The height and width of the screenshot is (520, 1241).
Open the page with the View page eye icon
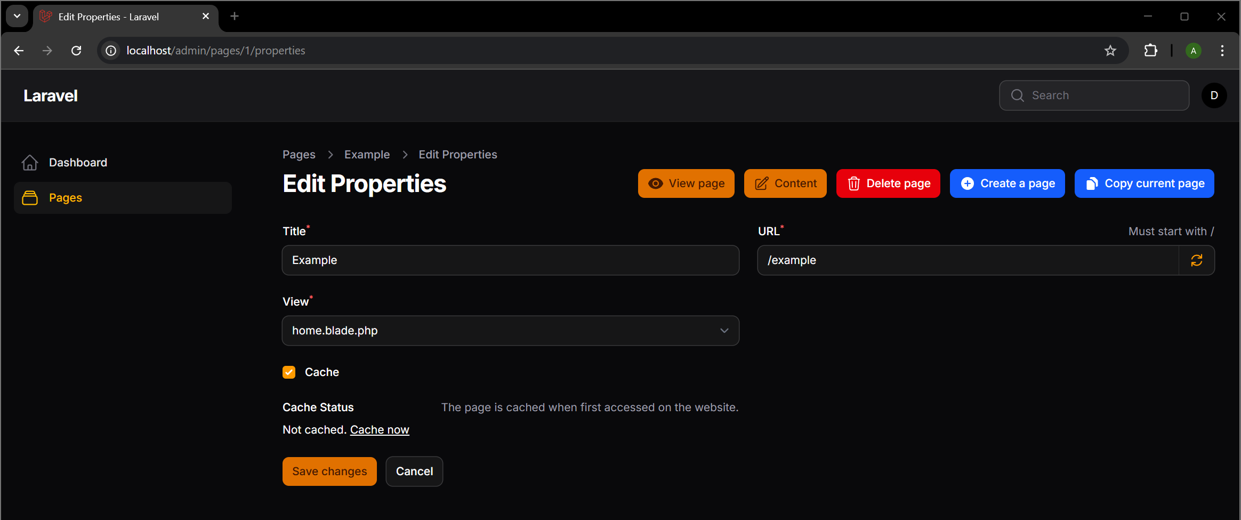tap(656, 183)
